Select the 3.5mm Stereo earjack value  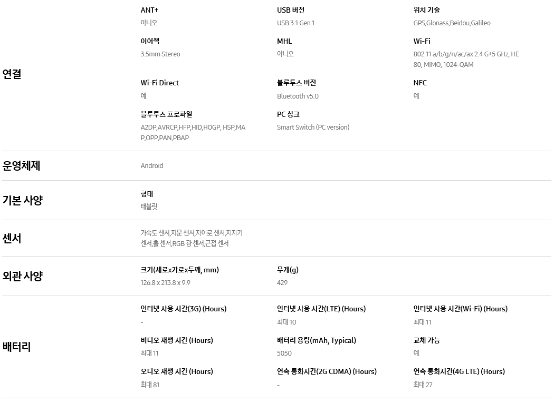click(160, 54)
